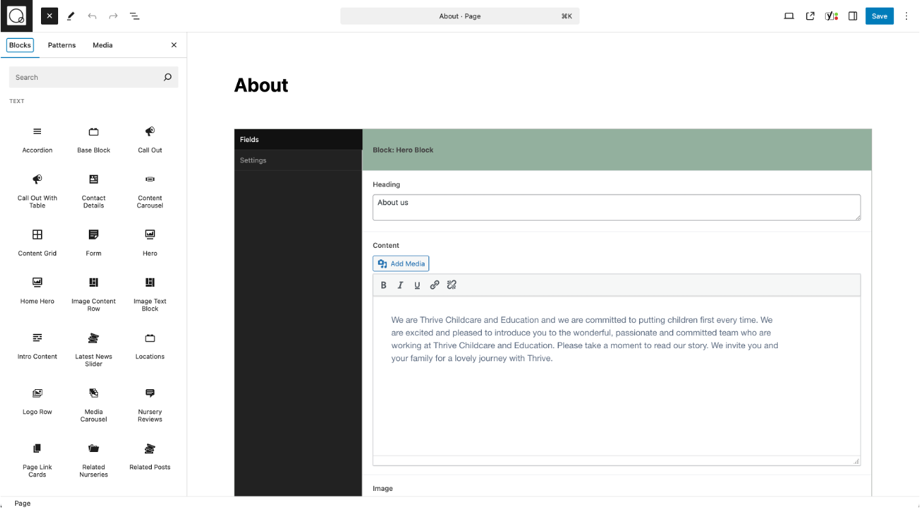Screen dimensions: 920x508
Task: Insert the Contact Details block
Action: [94, 190]
